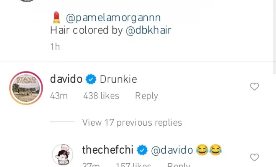This screenshot has width=276, height=167.
Task: Click the davido username
Action: pos(66,79)
